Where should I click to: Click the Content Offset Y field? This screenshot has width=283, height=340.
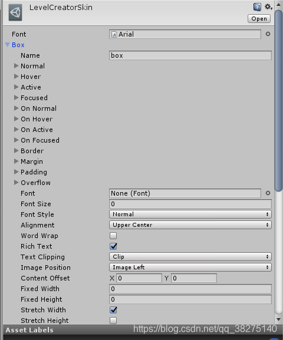tap(194, 278)
